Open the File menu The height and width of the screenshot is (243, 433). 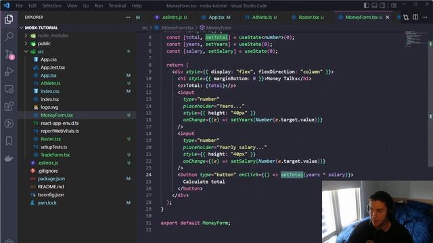tap(20, 5)
